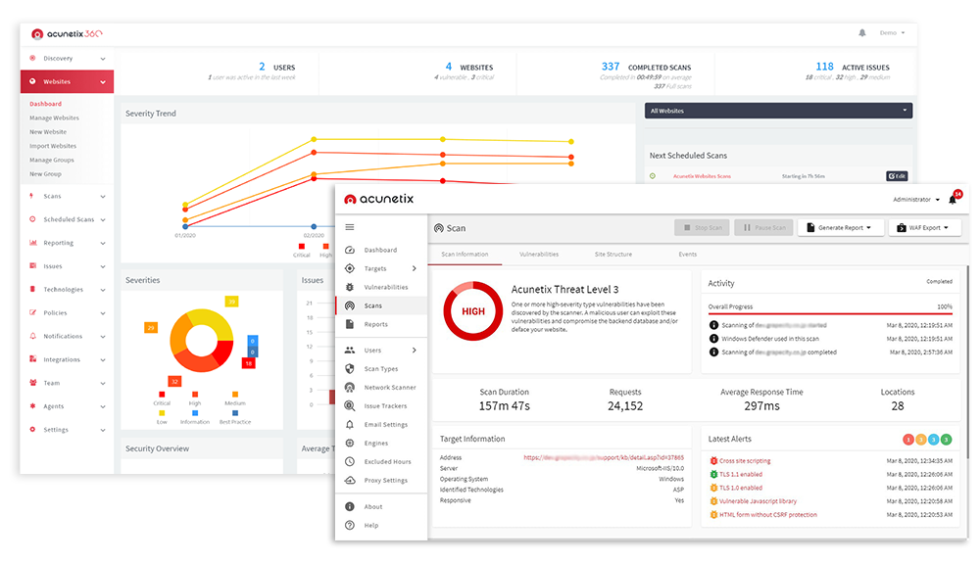
Task: Click the Overall Progress bar
Action: [830, 313]
